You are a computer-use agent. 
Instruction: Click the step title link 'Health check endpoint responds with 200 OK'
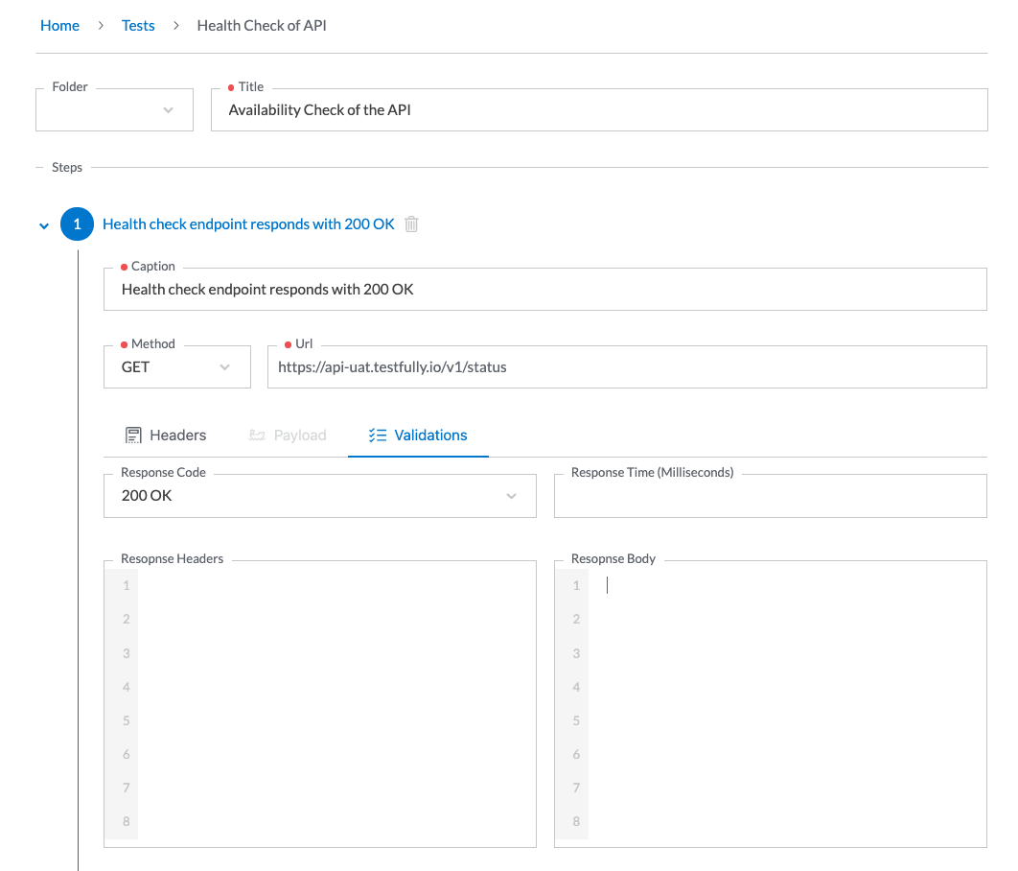tap(248, 224)
